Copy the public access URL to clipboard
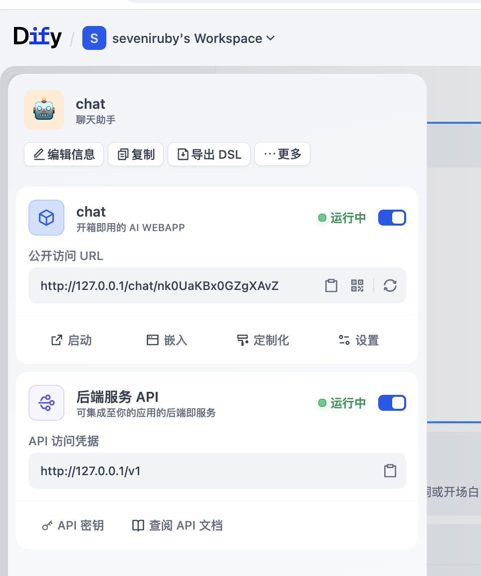The height and width of the screenshot is (576, 481). pos(331,286)
